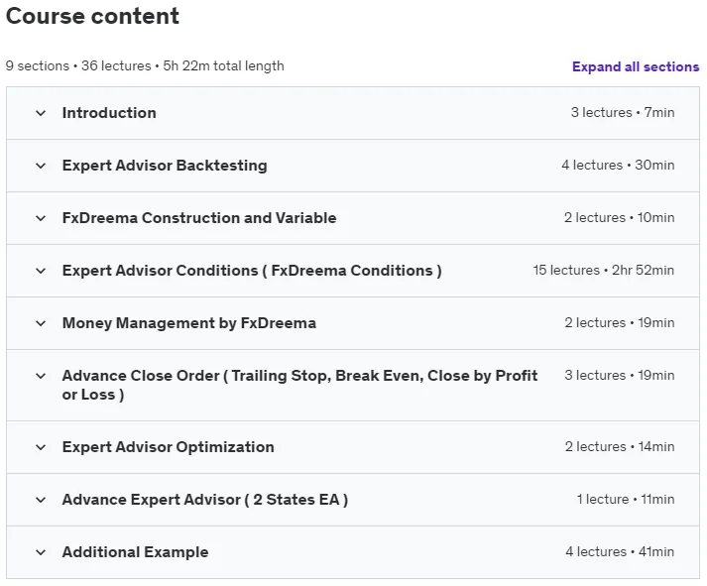Expand Advance Expert Advisor chevron
This screenshot has height=586, width=707.
pyautogui.click(x=41, y=500)
